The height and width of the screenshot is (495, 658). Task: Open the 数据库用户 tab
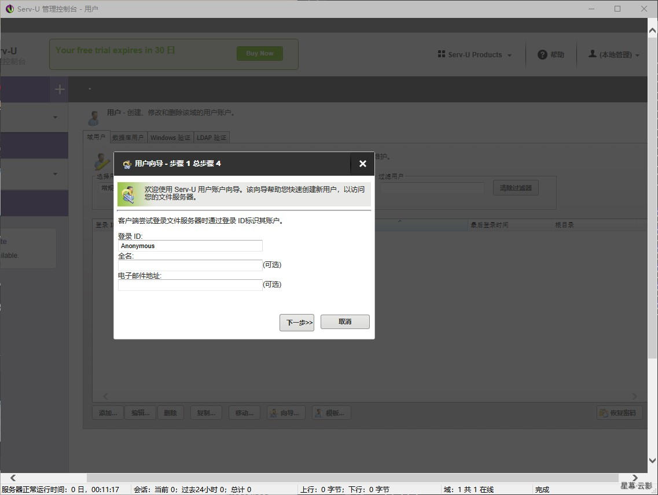point(128,138)
